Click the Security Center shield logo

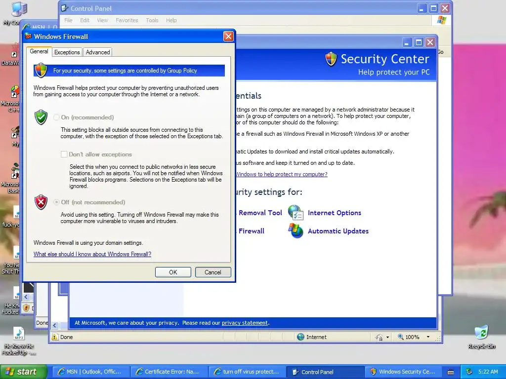331,59
